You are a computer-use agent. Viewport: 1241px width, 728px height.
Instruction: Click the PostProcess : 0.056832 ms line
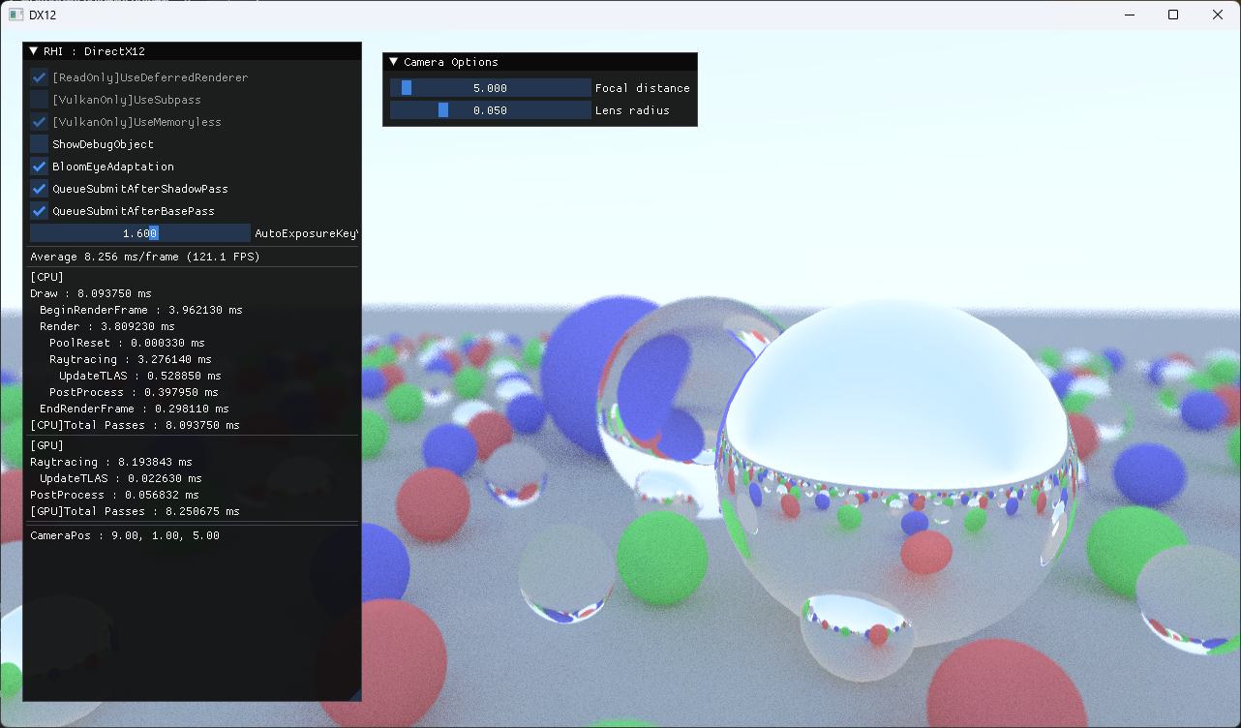(x=114, y=495)
